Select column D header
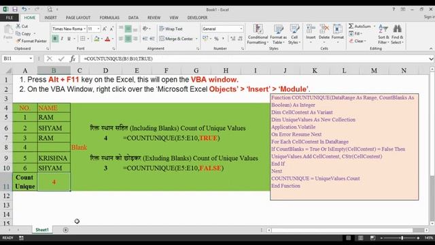435x245 pixels. [x=105, y=71]
